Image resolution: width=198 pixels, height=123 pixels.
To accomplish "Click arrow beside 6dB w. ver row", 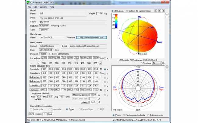I will [108, 82].
